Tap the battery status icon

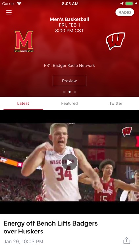click(129, 4)
